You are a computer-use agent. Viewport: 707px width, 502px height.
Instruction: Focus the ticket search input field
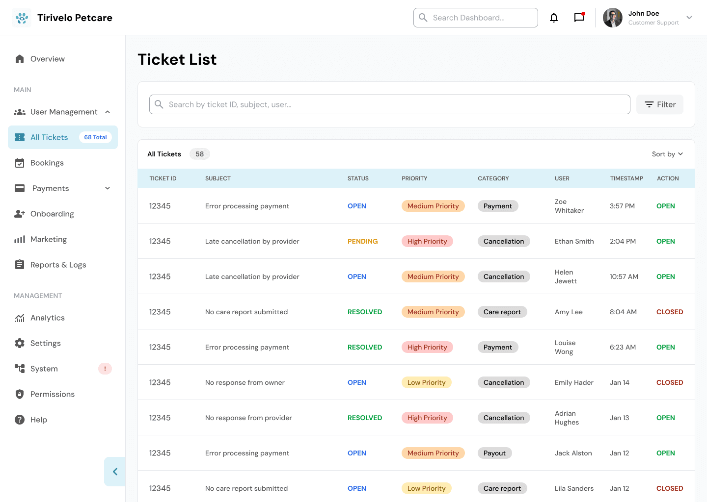(390, 104)
